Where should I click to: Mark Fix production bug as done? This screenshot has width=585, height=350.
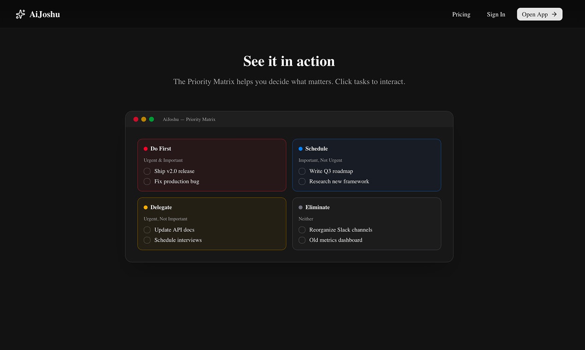[147, 181]
